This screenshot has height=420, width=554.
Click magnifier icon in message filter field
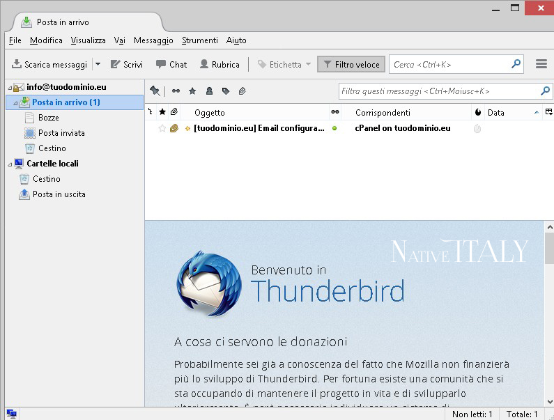point(545,91)
